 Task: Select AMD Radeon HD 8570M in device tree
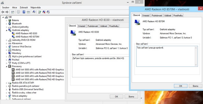coord(27,37)
